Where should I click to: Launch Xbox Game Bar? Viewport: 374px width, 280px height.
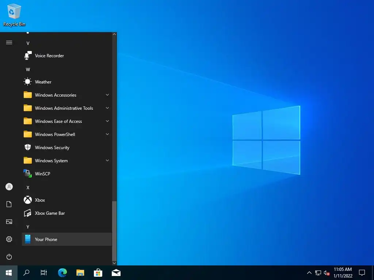click(x=67, y=213)
